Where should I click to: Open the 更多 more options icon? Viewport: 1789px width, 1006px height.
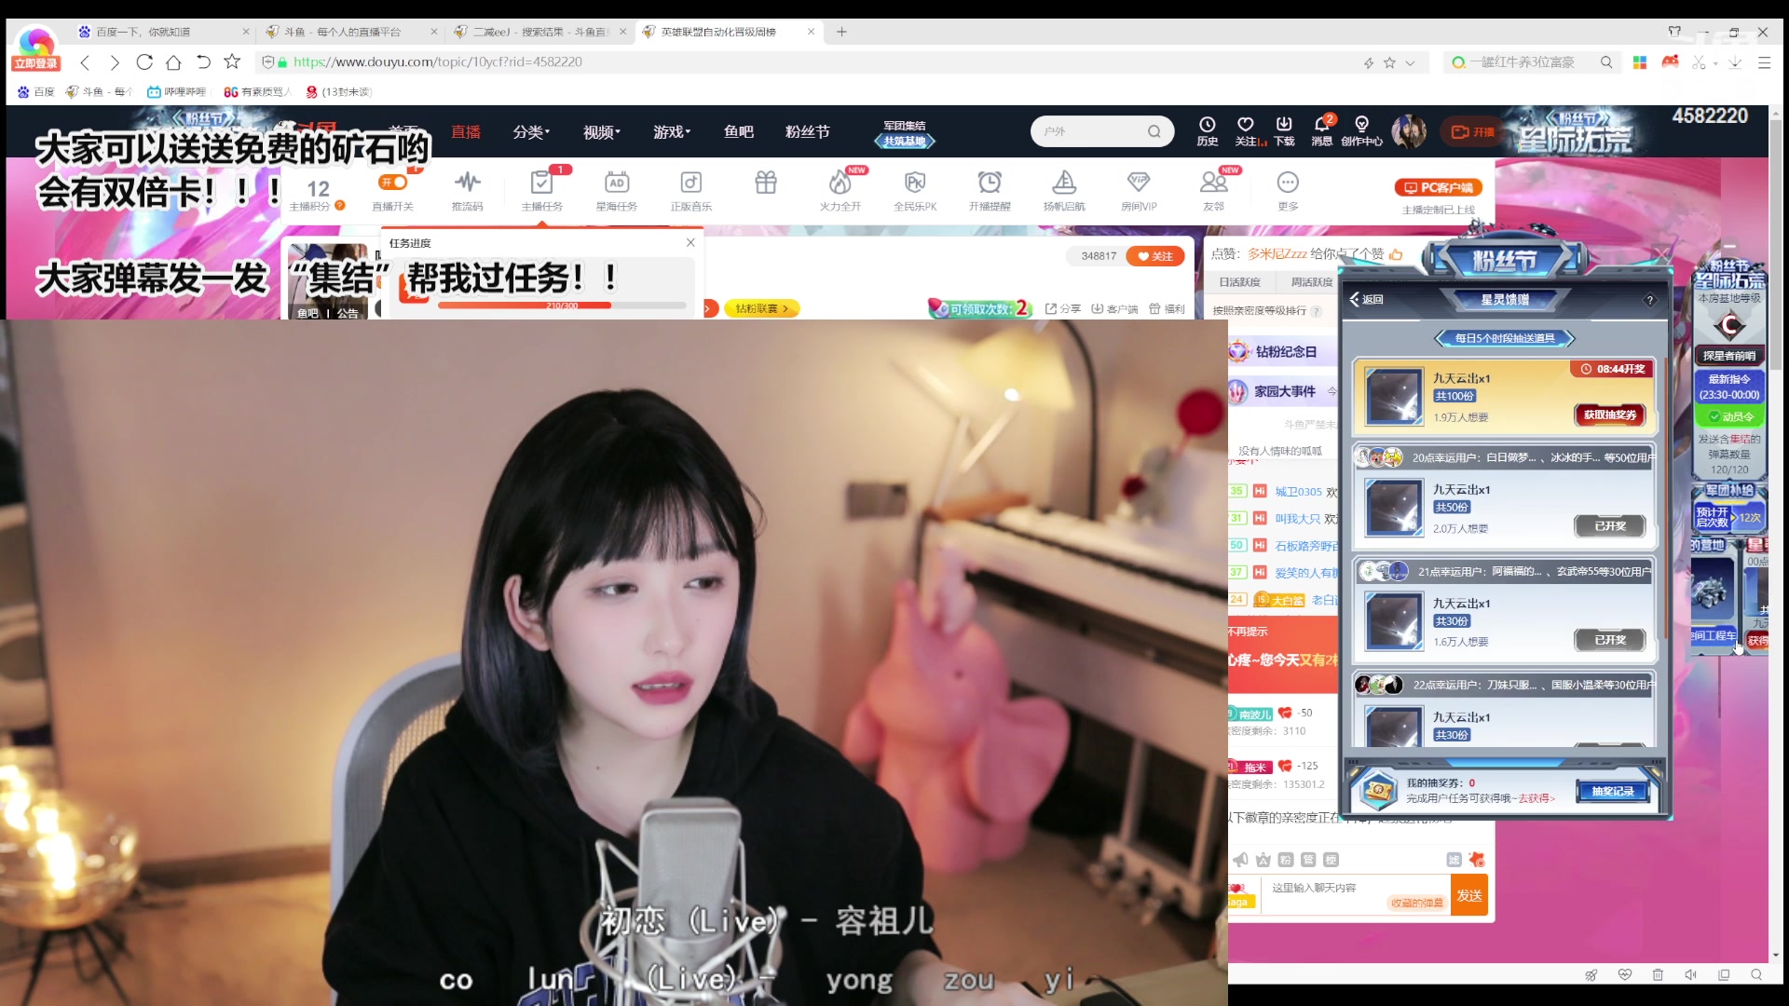[1288, 183]
